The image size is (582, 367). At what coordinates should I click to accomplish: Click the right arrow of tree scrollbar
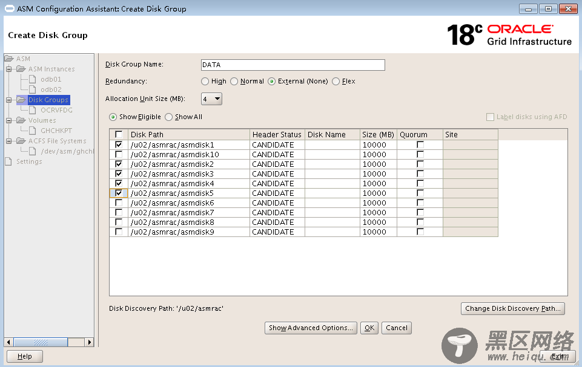pyautogui.click(x=89, y=342)
